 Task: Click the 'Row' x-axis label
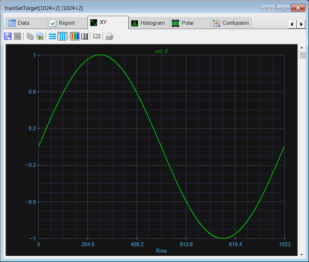[161, 251]
